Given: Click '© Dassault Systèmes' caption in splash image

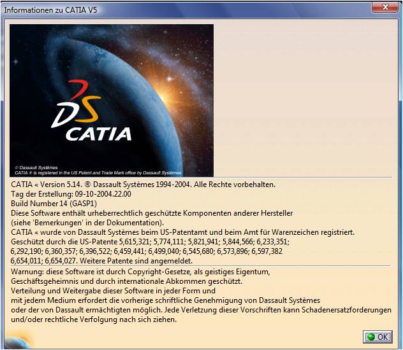Looking at the screenshot, I should point(36,168).
